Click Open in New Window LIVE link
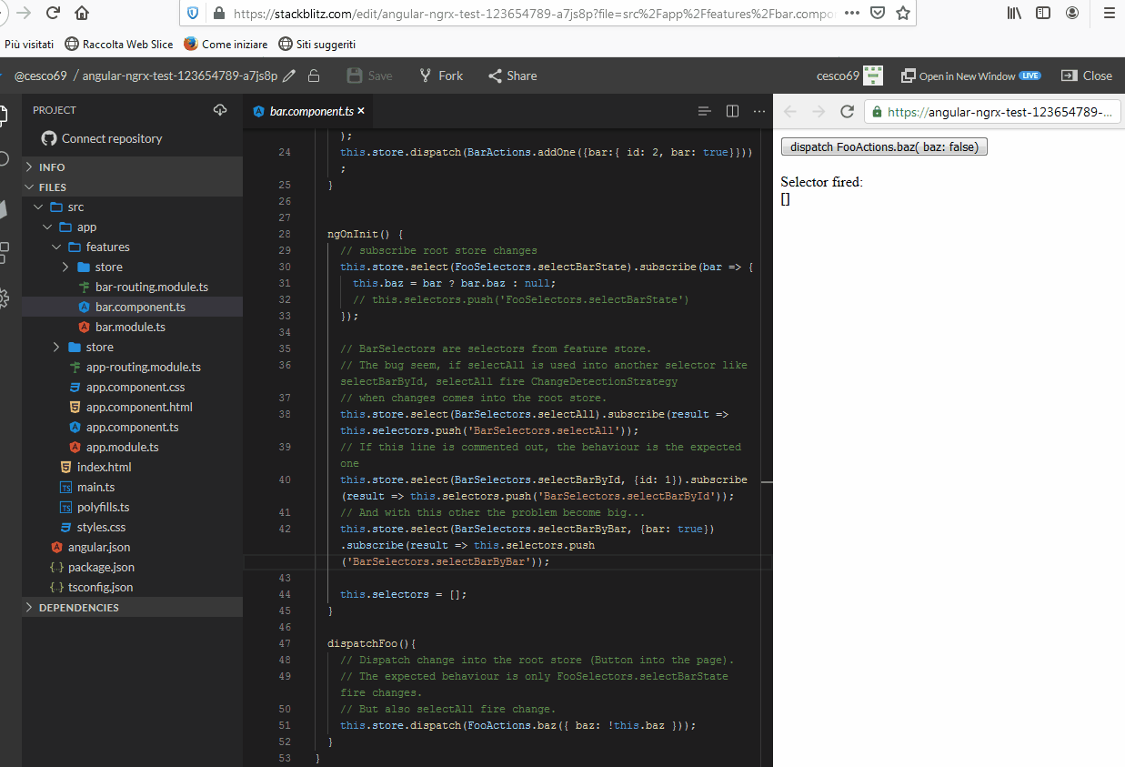The height and width of the screenshot is (767, 1125). (970, 76)
